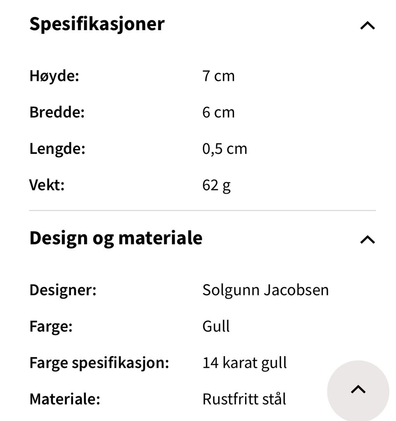The height and width of the screenshot is (421, 396).
Task: Select the designer name Solgunn Jacobsen
Action: click(x=265, y=290)
